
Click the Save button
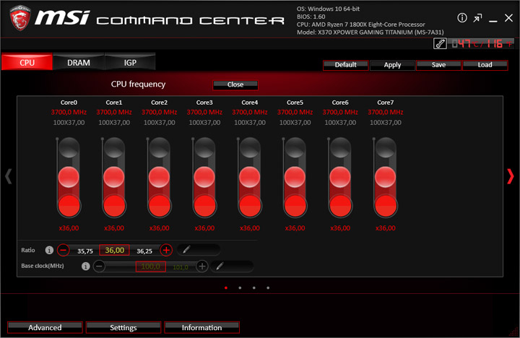point(439,65)
